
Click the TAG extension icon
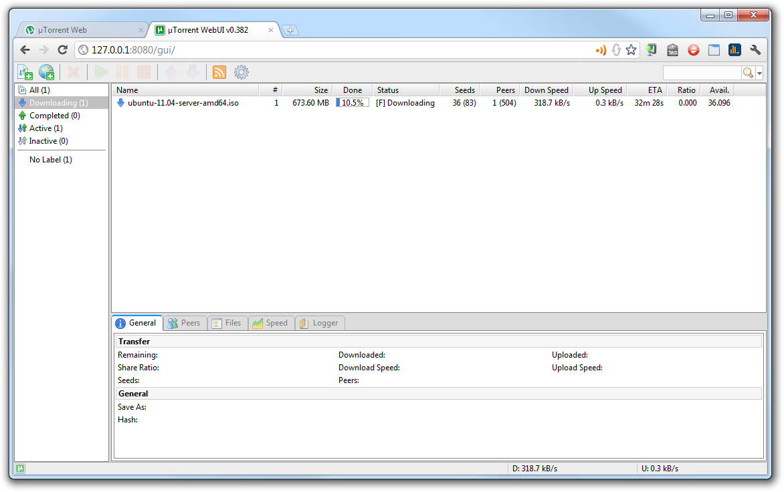pyautogui.click(x=672, y=50)
